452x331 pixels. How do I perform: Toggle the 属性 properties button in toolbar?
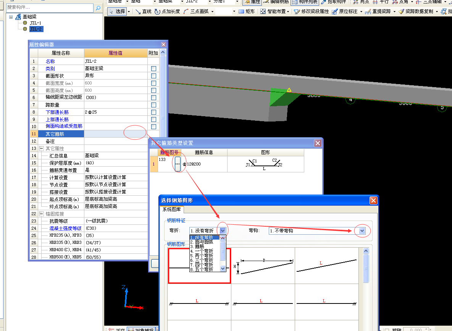[252, 2]
